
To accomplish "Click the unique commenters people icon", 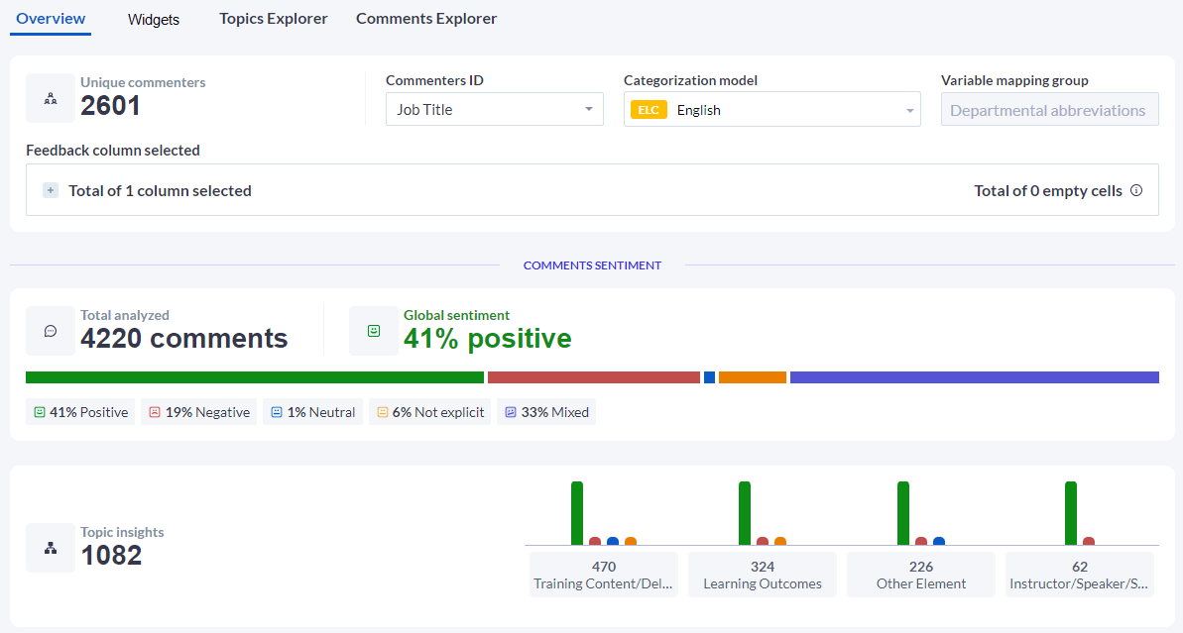I will click(51, 98).
